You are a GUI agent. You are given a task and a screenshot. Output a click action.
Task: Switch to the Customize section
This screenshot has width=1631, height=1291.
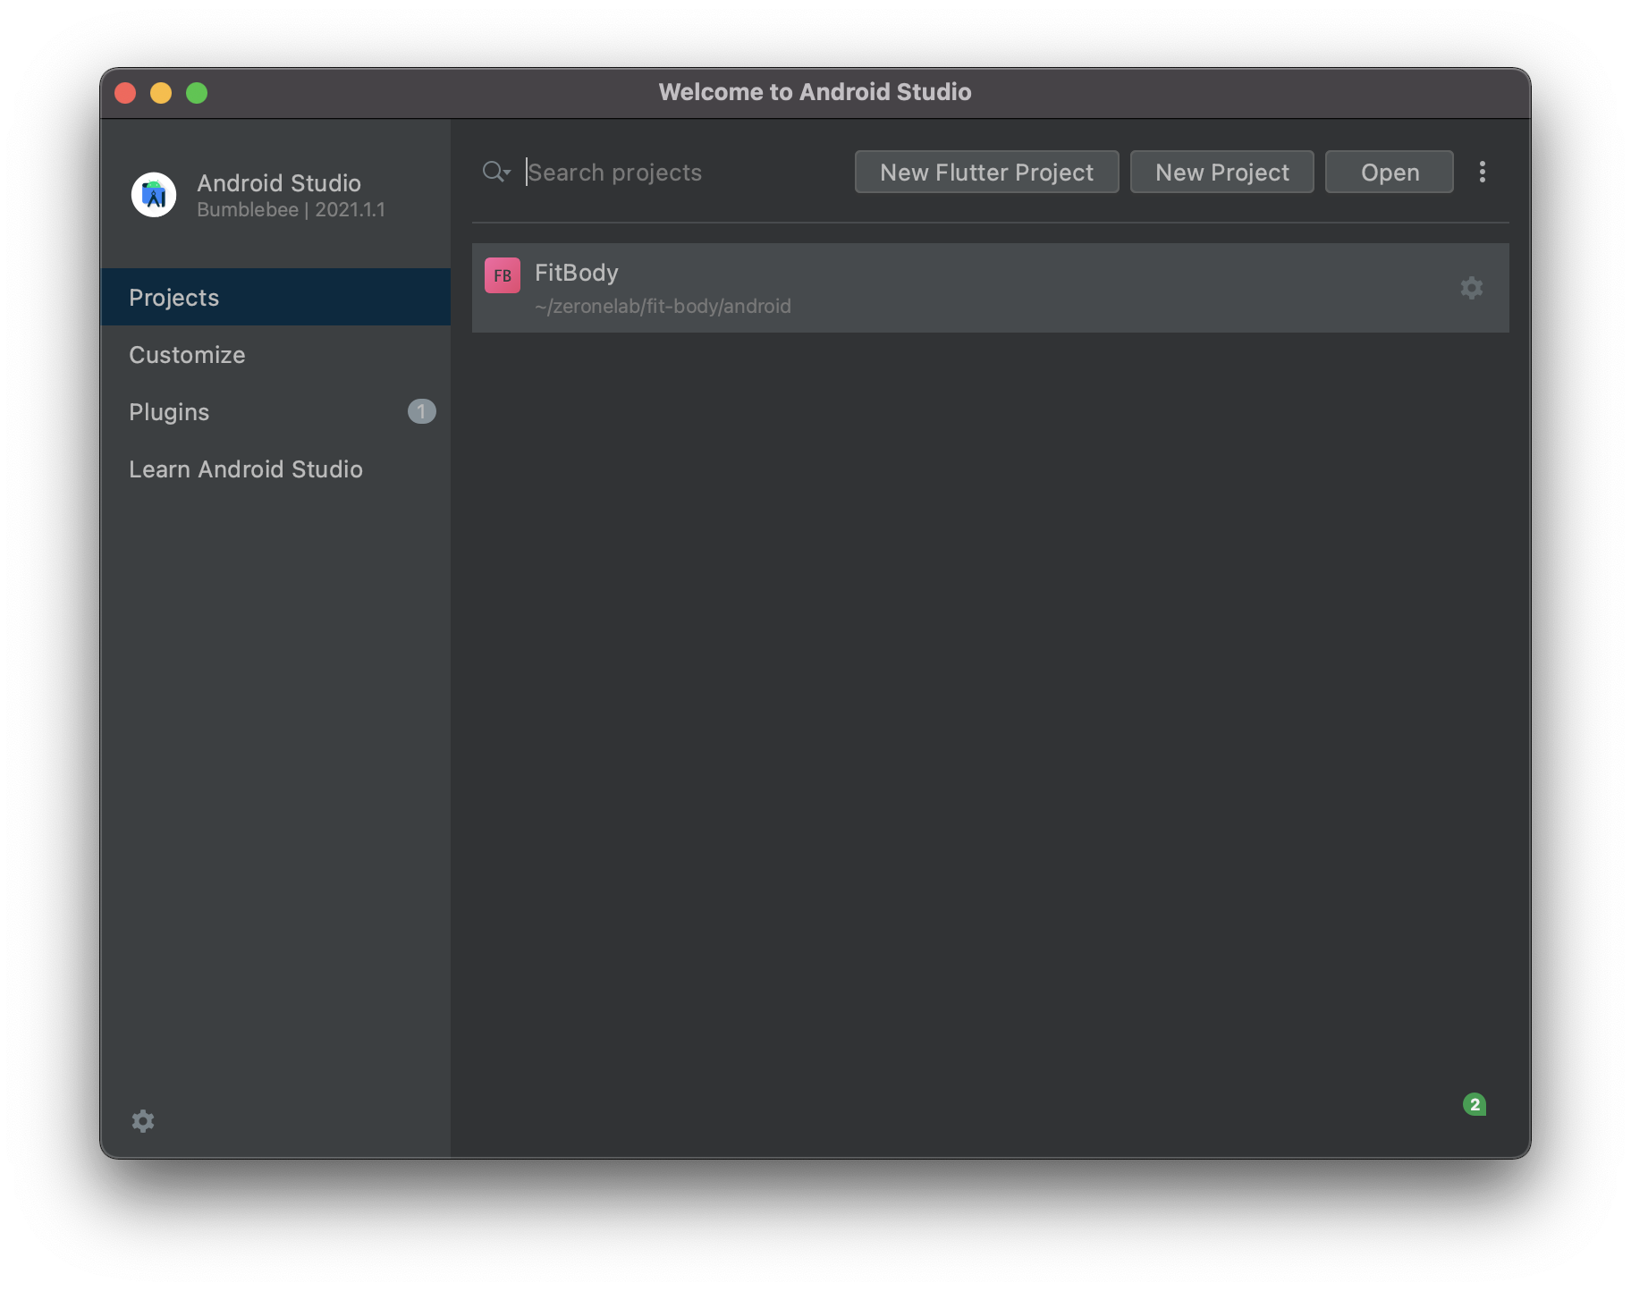coord(275,354)
